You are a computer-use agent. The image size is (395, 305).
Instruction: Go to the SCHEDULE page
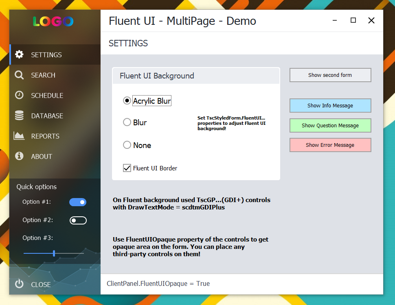tap(55, 96)
